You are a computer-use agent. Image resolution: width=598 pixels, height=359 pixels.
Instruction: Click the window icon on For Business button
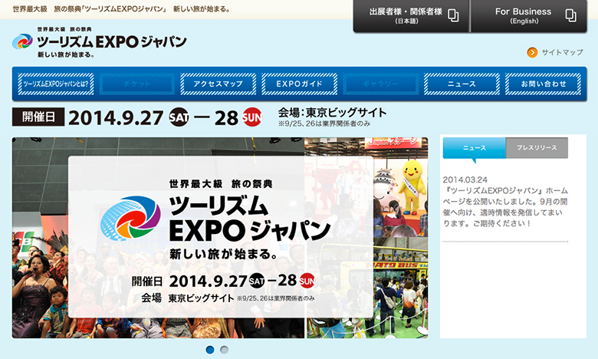point(570,16)
